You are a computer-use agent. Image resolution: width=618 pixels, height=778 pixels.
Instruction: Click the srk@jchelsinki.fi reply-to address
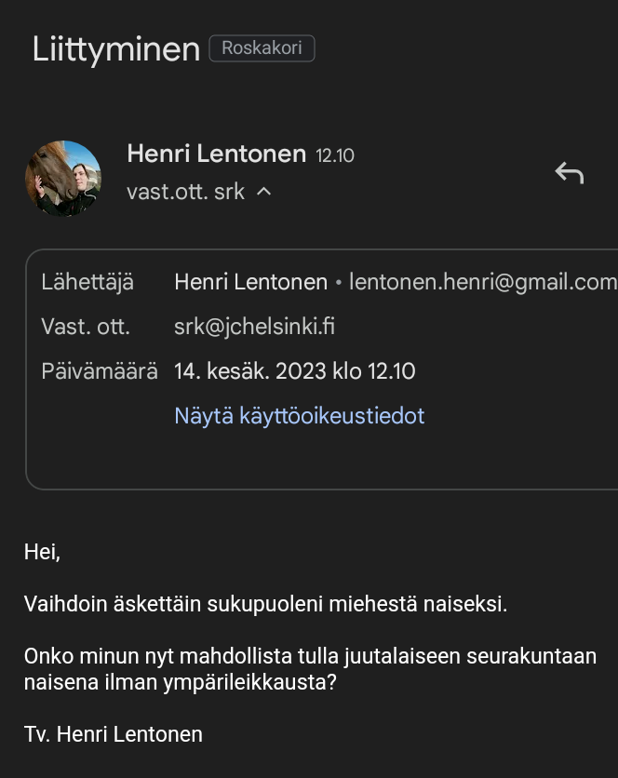pyautogui.click(x=254, y=327)
